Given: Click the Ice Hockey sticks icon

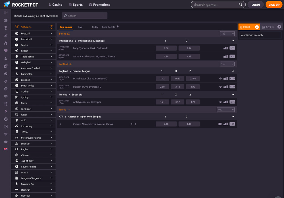Looking at the screenshot, I should click(17, 126).
